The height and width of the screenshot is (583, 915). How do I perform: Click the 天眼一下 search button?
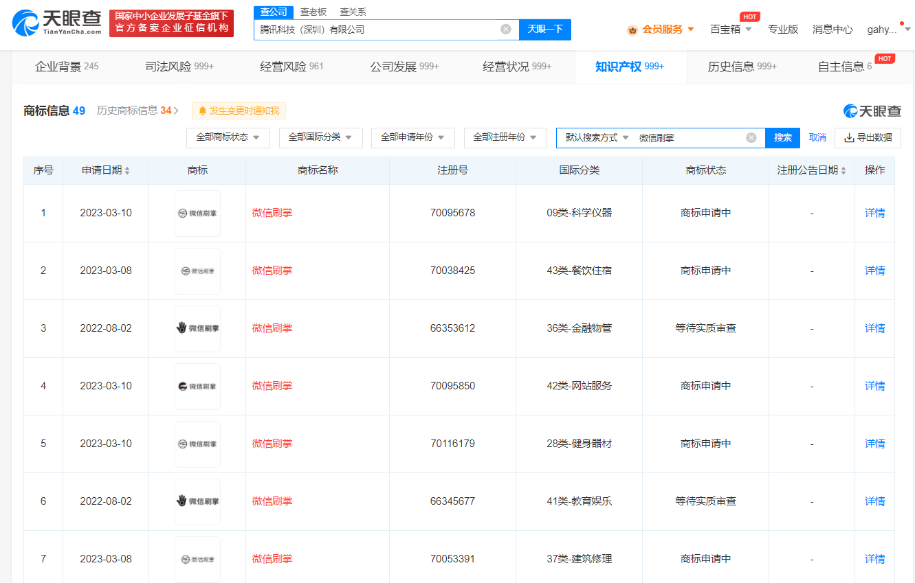tap(545, 29)
